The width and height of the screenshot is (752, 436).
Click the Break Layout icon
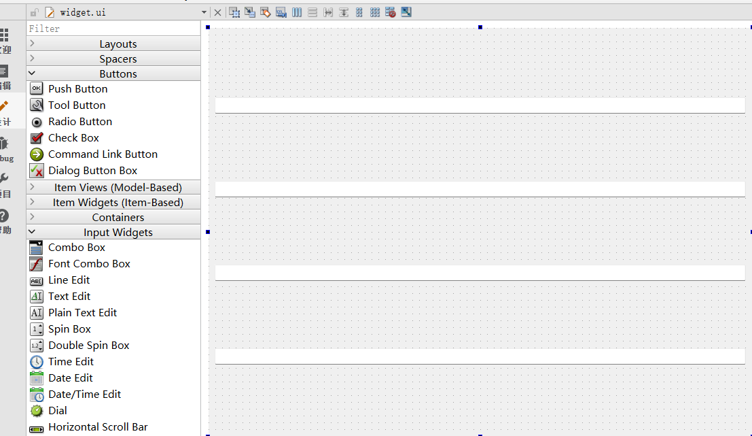tap(391, 12)
